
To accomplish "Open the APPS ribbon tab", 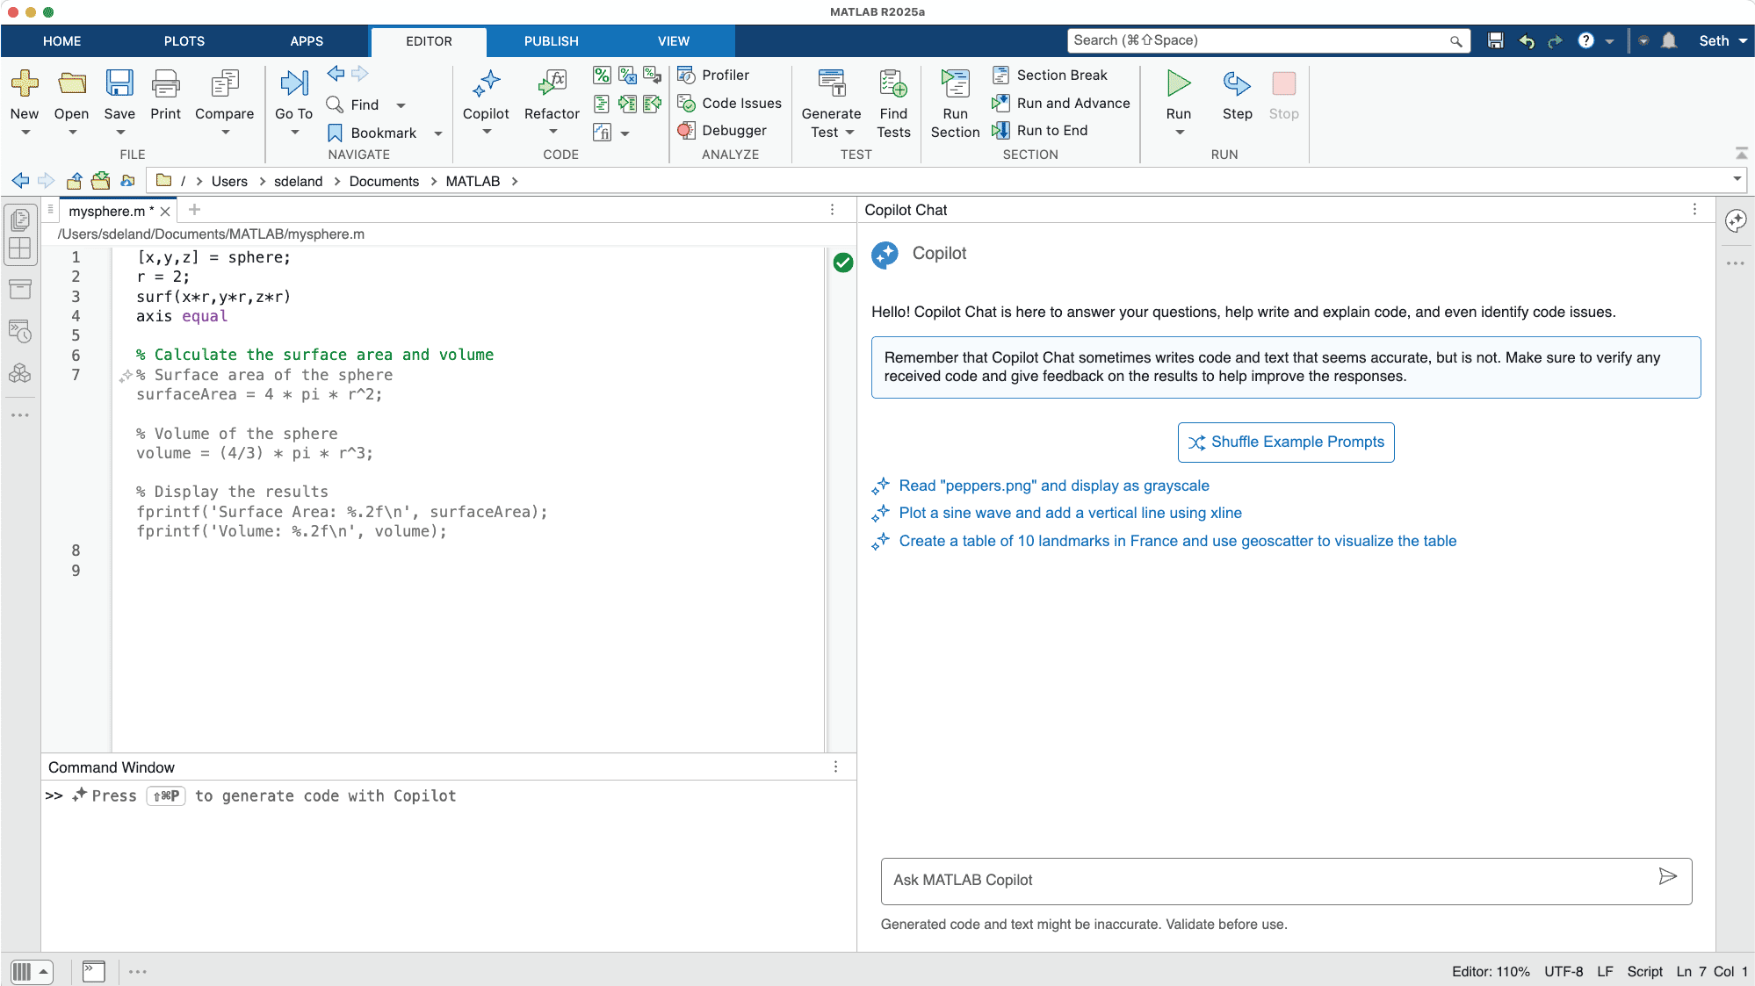I will click(307, 40).
